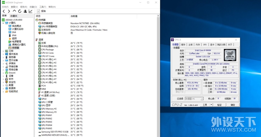The image size is (261, 137).
Task: Click the 软件 icon in tree
Action: click(6, 79)
